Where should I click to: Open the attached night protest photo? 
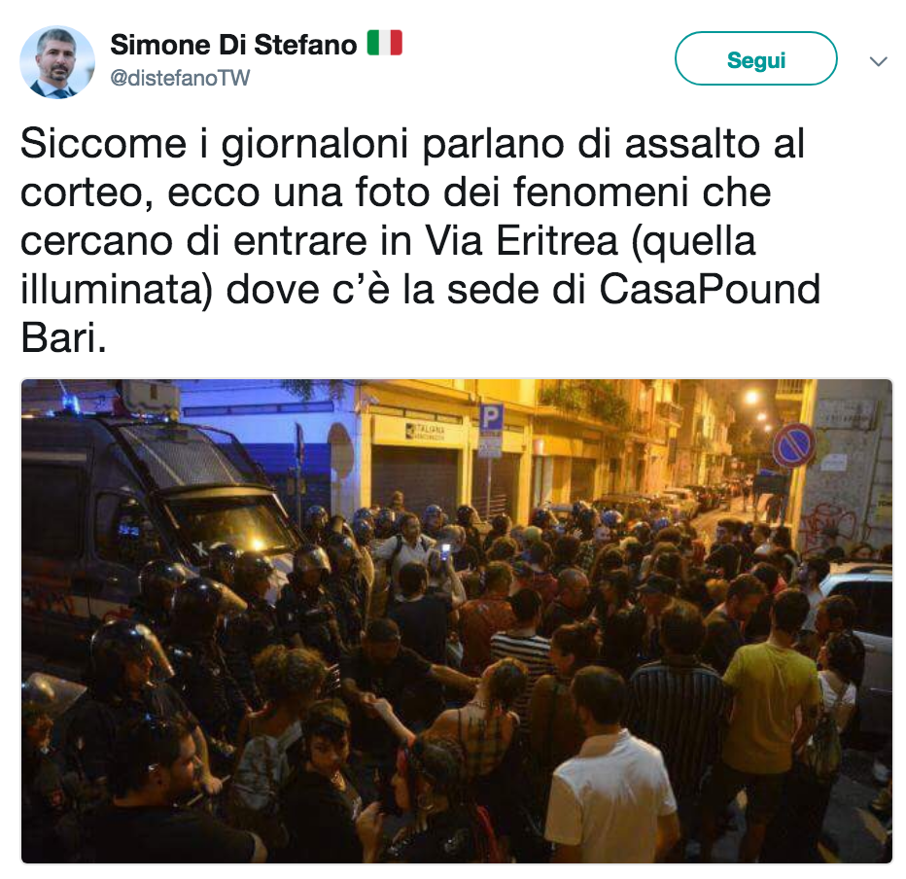click(457, 621)
